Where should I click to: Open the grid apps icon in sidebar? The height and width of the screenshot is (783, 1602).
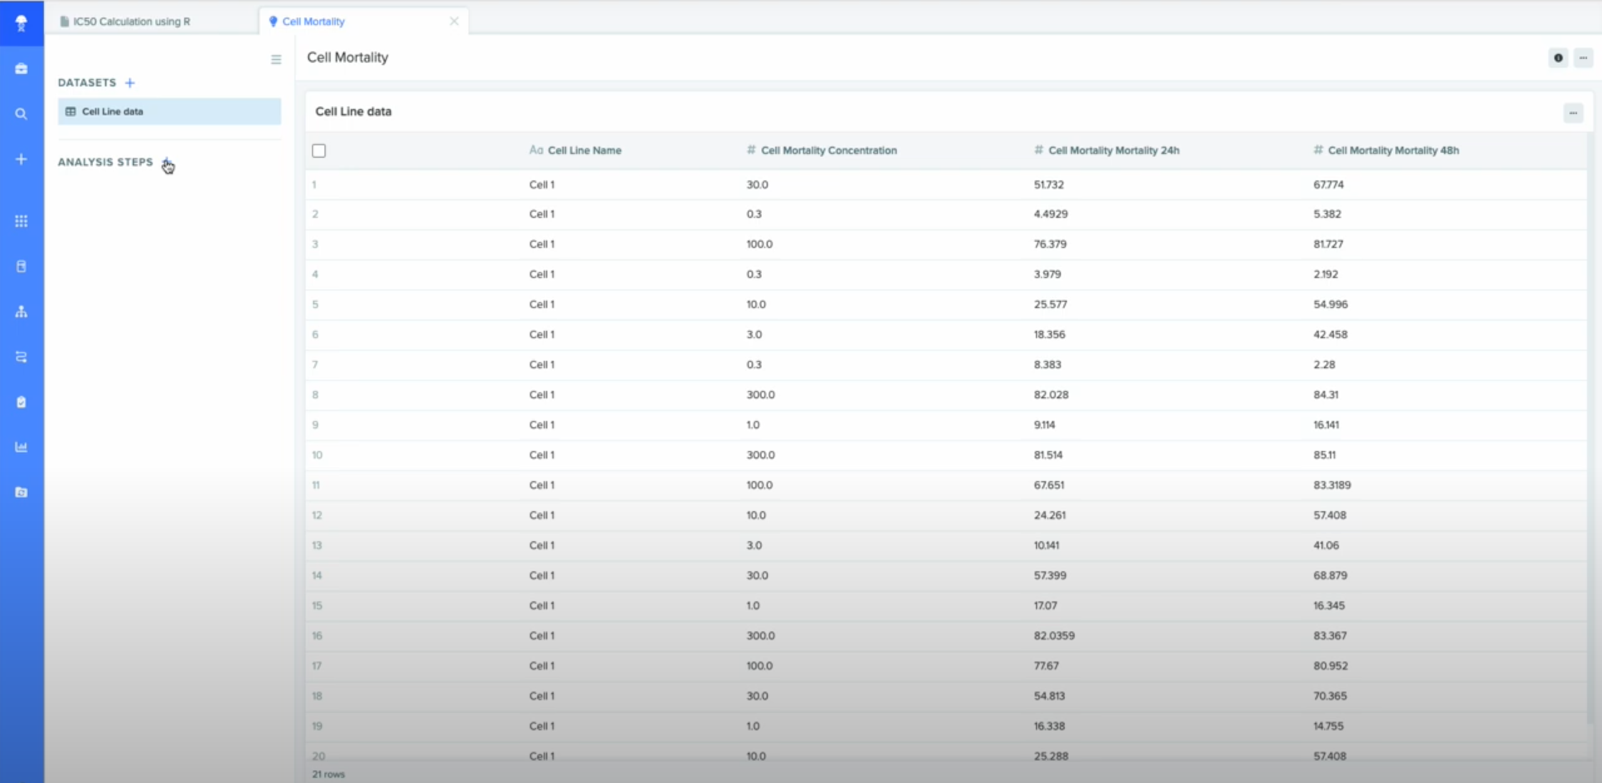[x=21, y=221]
